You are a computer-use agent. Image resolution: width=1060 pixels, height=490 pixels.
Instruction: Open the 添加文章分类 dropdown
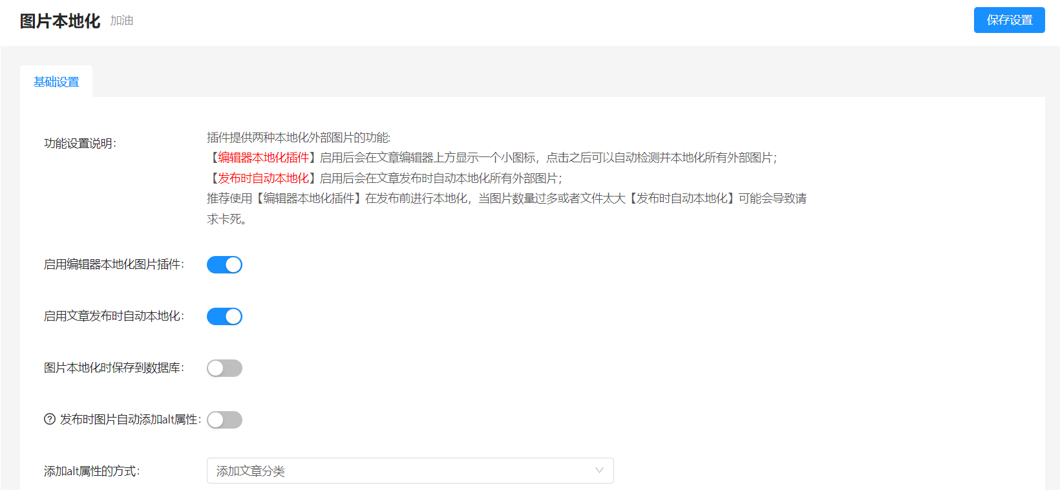410,471
